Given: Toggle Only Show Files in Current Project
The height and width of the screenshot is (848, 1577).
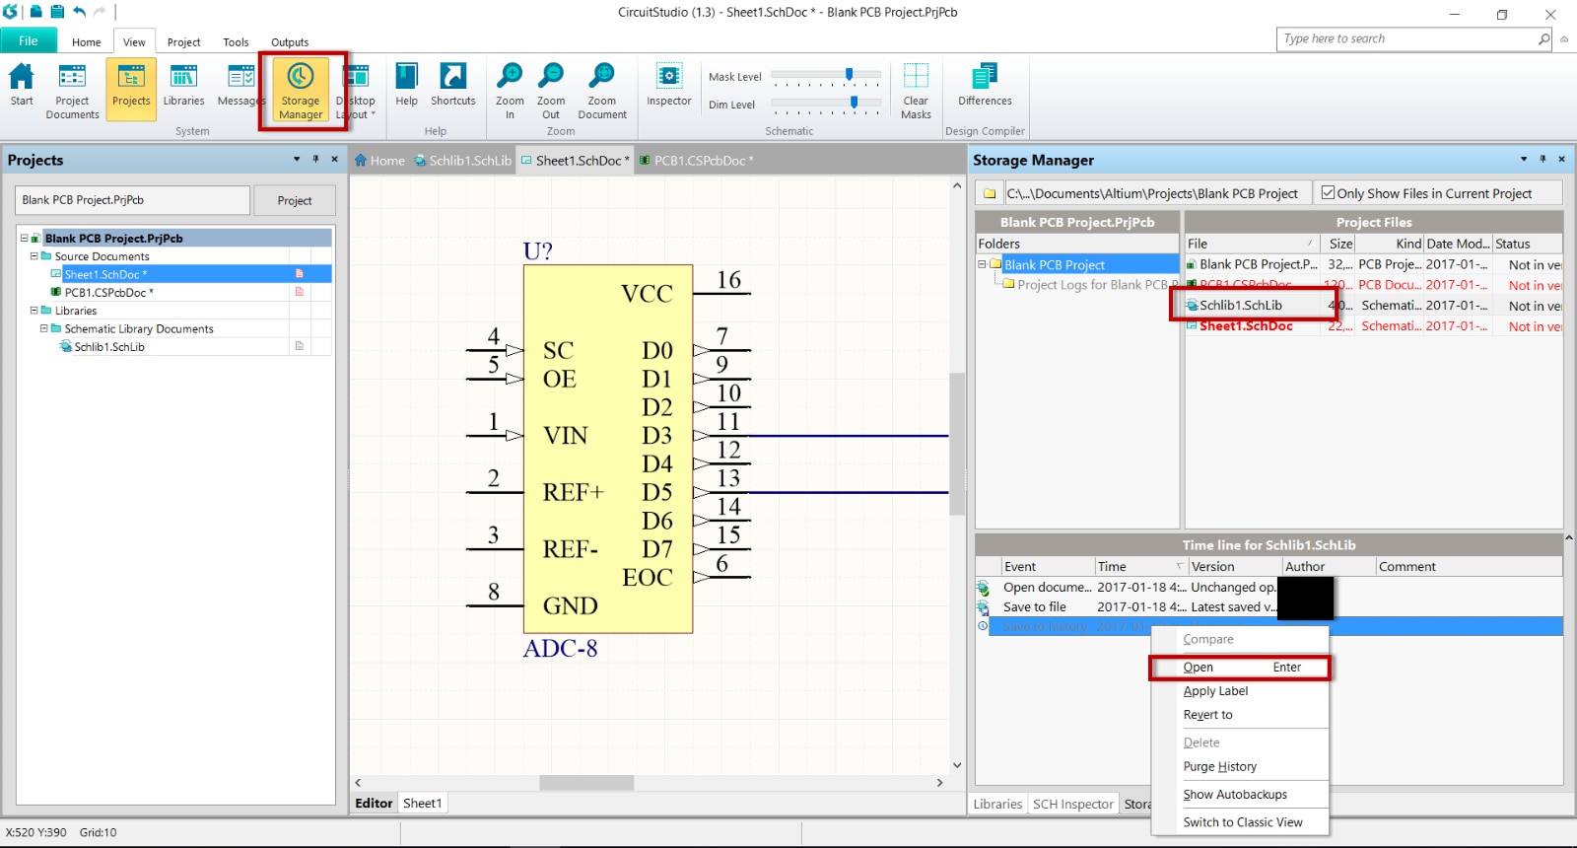Looking at the screenshot, I should (x=1328, y=193).
